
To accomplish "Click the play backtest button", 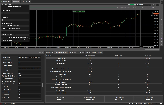I will pos(150,5).
